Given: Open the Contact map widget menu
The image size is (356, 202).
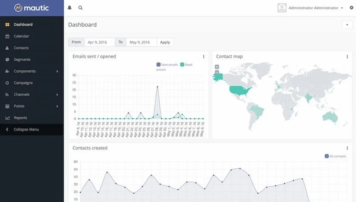Looking at the screenshot, I should [x=347, y=56].
